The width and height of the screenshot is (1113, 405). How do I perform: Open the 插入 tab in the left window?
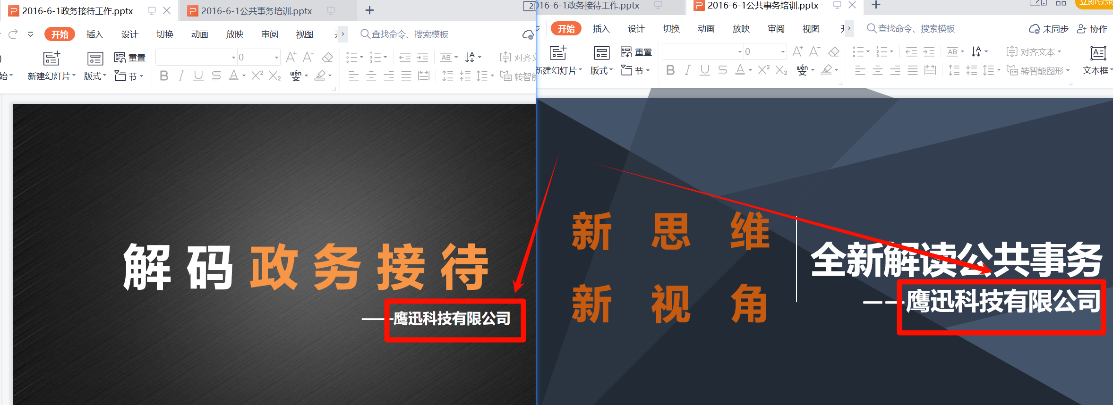point(94,34)
